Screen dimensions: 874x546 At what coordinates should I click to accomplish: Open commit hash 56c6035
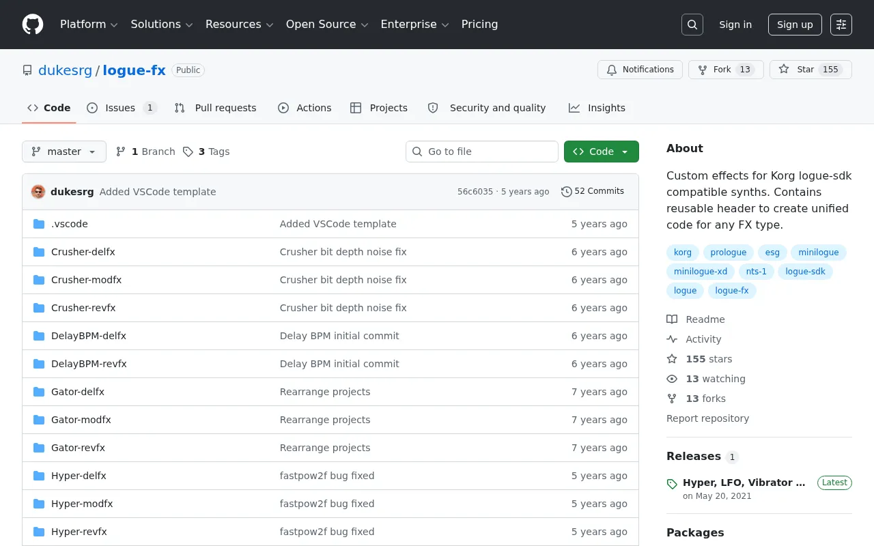point(475,192)
